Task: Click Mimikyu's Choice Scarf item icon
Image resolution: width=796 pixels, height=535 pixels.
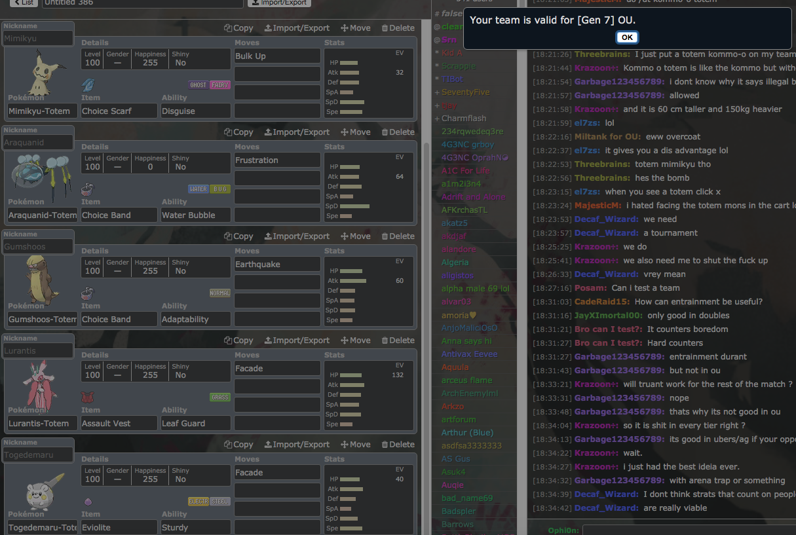Action: [88, 84]
